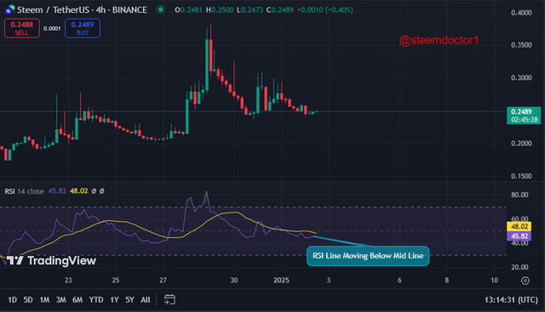This screenshot has width=545, height=312.
Task: Select the All time range
Action: click(x=146, y=299)
